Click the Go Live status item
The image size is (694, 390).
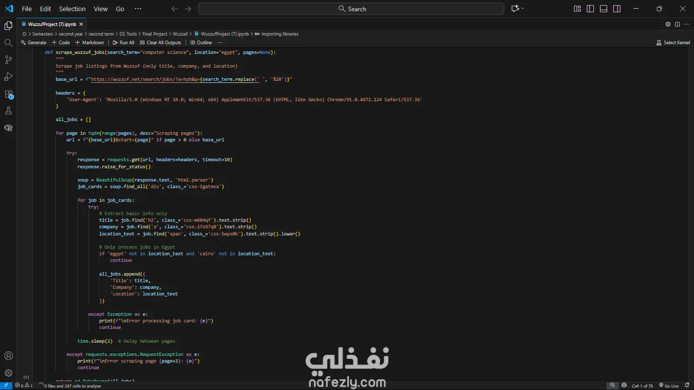669,386
